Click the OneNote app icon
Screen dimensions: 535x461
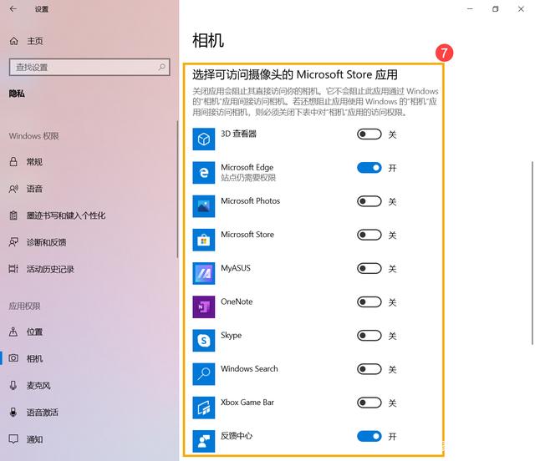coord(204,306)
